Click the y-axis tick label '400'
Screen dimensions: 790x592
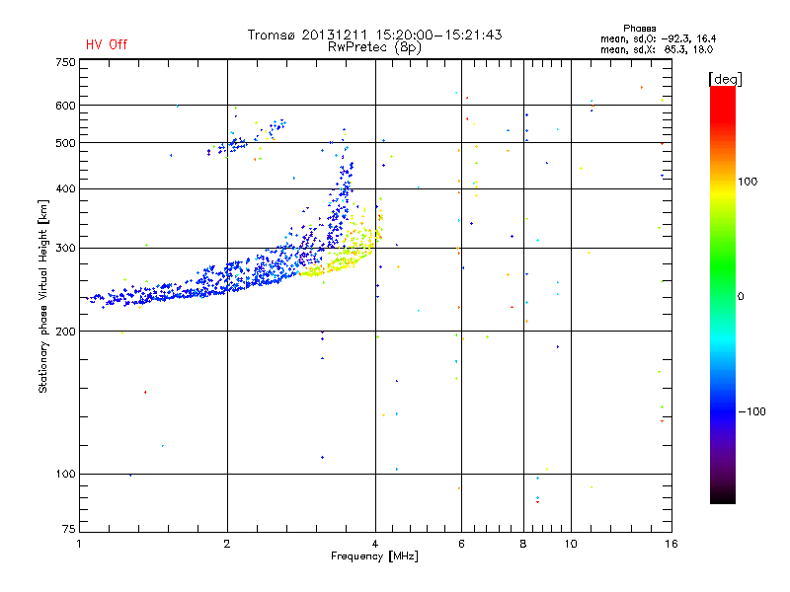[x=65, y=188]
